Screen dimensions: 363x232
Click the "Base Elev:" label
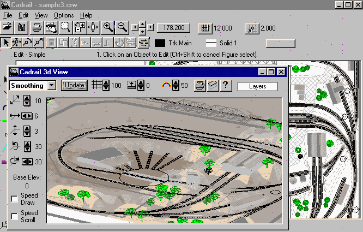[27, 177]
